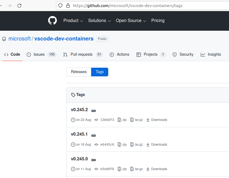Click the Issues circle icon
Image resolution: width=229 pixels, height=178 pixels.
pos(29,54)
